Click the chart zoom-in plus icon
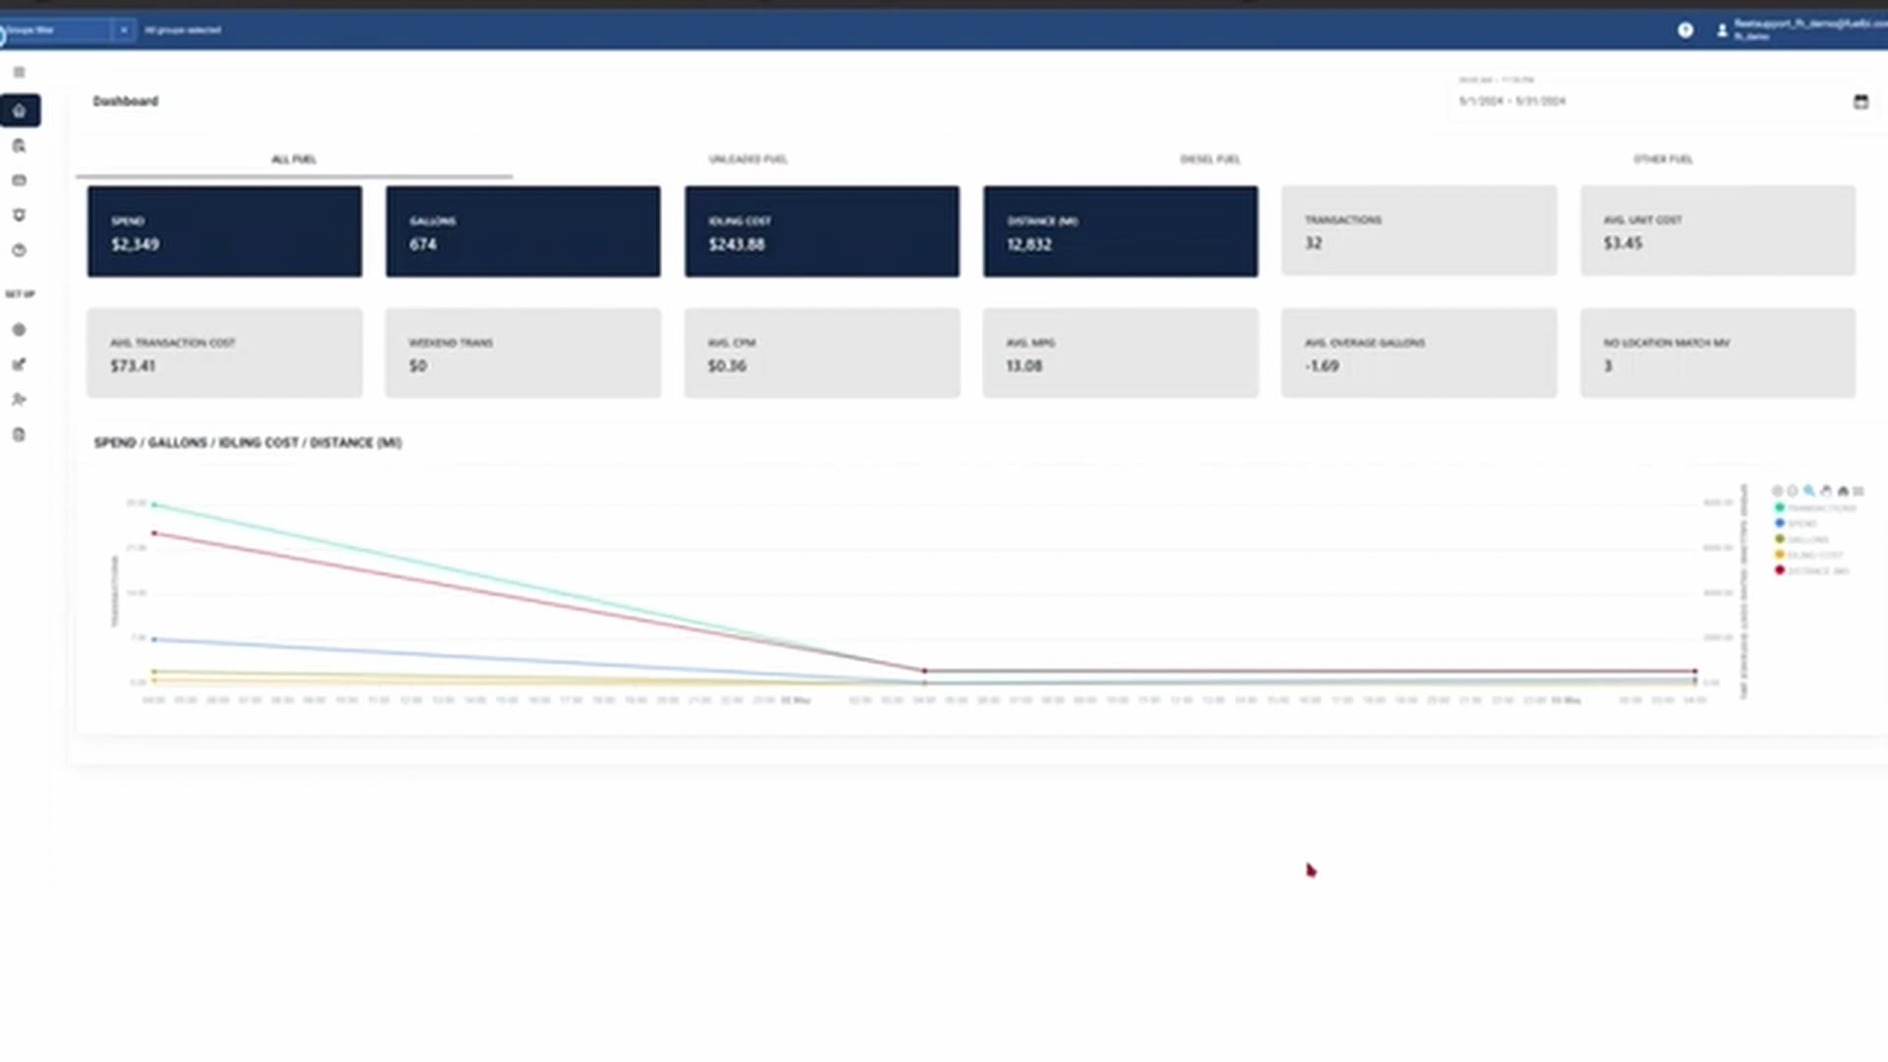 tap(1777, 491)
